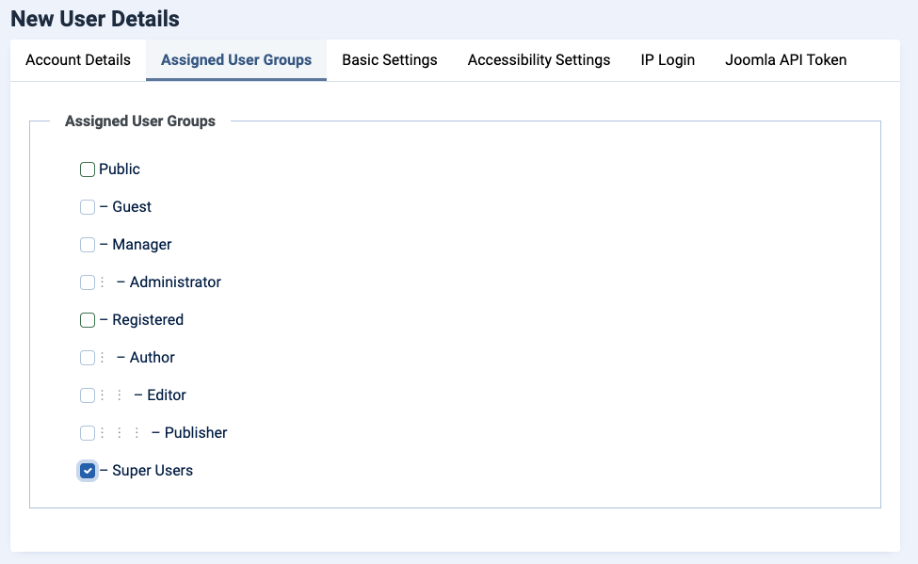Screen dimensions: 918x564
Task: Tick the Administrator group checkbox
Action: tap(88, 282)
